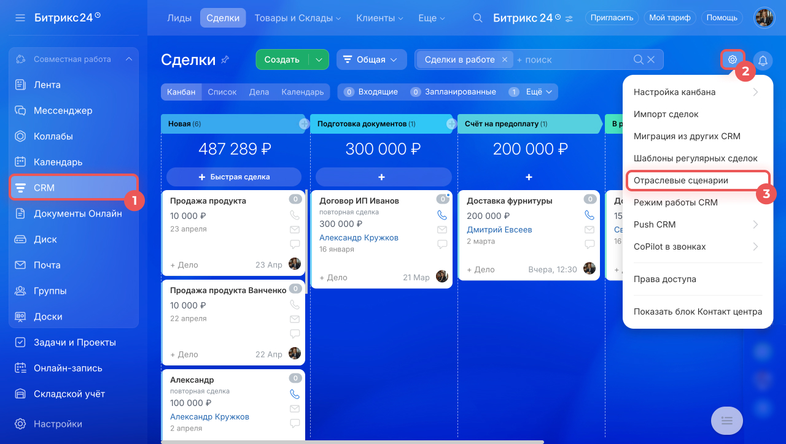Image resolution: width=786 pixels, height=444 pixels.
Task: Open the Общая pipeline dropdown
Action: click(x=372, y=59)
